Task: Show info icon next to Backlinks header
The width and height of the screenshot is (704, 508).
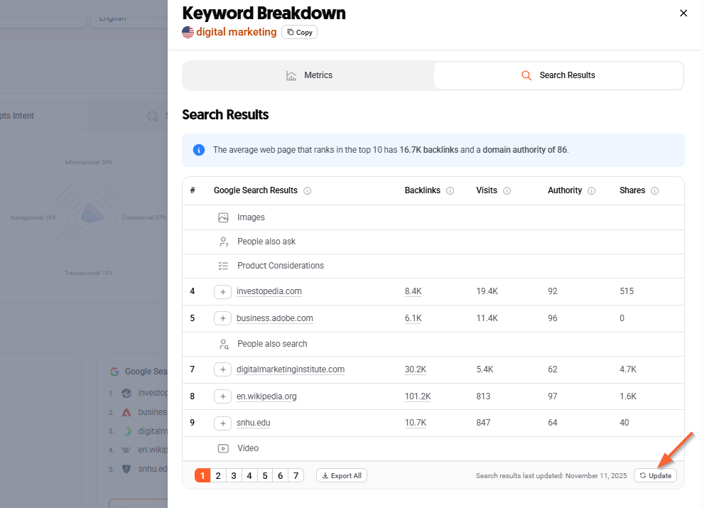Action: [x=450, y=191]
